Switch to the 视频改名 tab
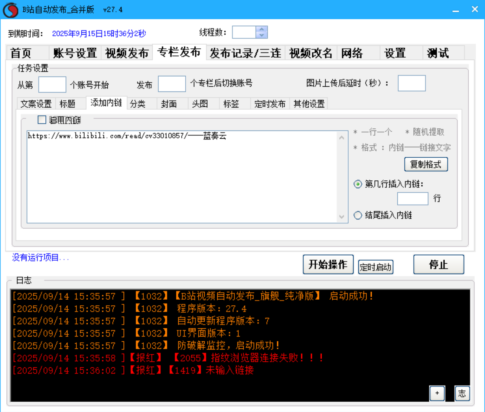Viewport: 485px width, 412px height. pos(311,53)
